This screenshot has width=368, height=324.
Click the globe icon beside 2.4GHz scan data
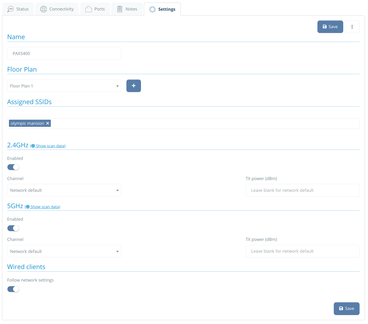33,146
